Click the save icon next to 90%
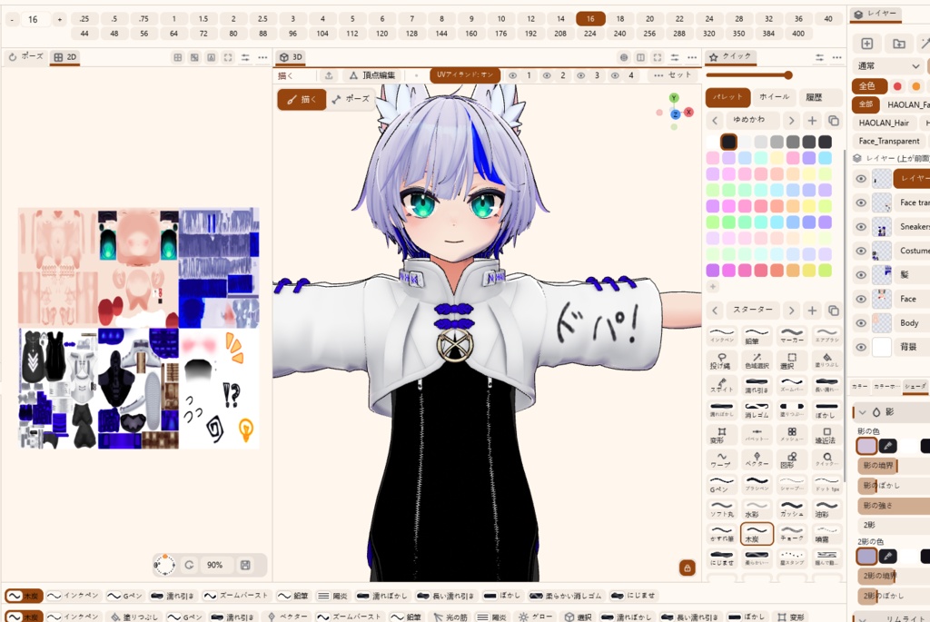This screenshot has width=930, height=622. [x=245, y=565]
